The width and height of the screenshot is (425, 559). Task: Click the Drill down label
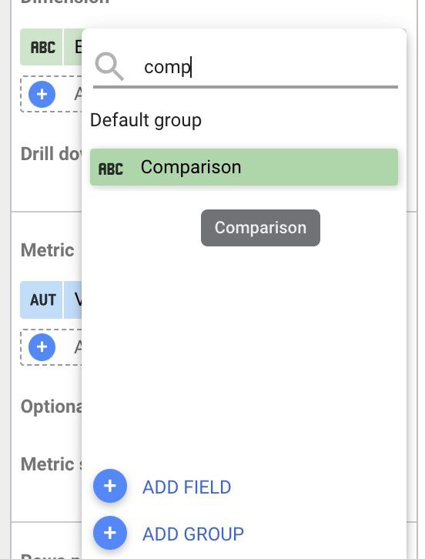click(51, 154)
